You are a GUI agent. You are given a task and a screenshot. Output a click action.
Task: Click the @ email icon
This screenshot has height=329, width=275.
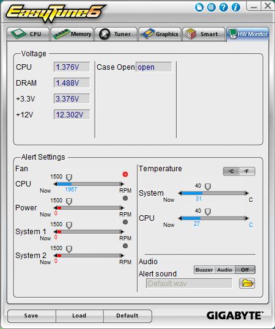211,7
